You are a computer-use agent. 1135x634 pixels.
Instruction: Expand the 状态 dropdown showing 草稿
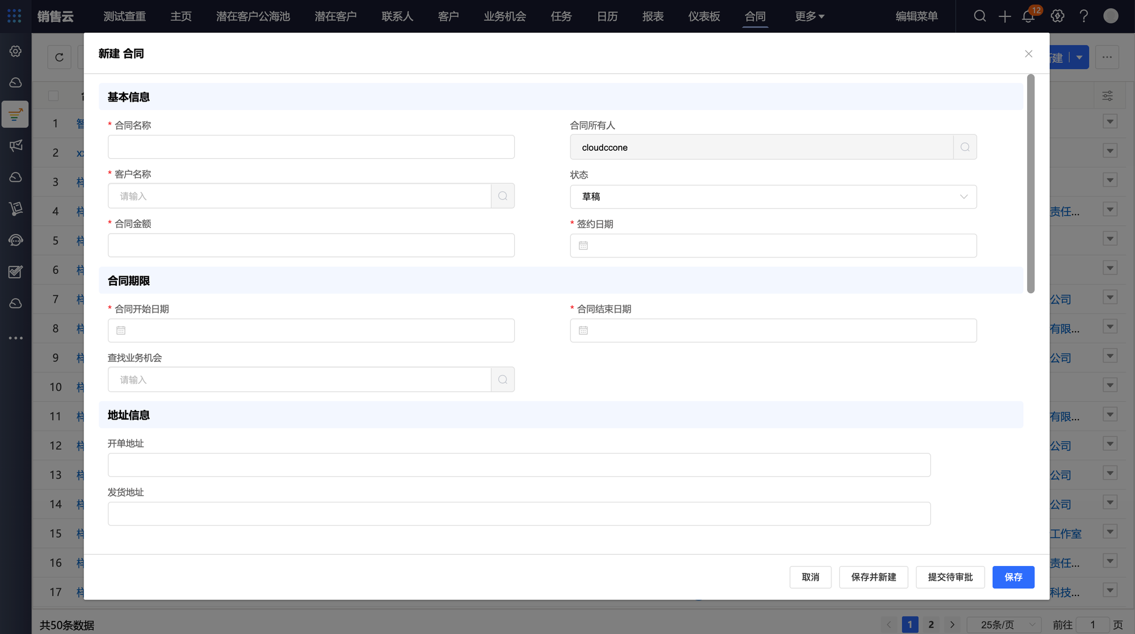click(773, 197)
